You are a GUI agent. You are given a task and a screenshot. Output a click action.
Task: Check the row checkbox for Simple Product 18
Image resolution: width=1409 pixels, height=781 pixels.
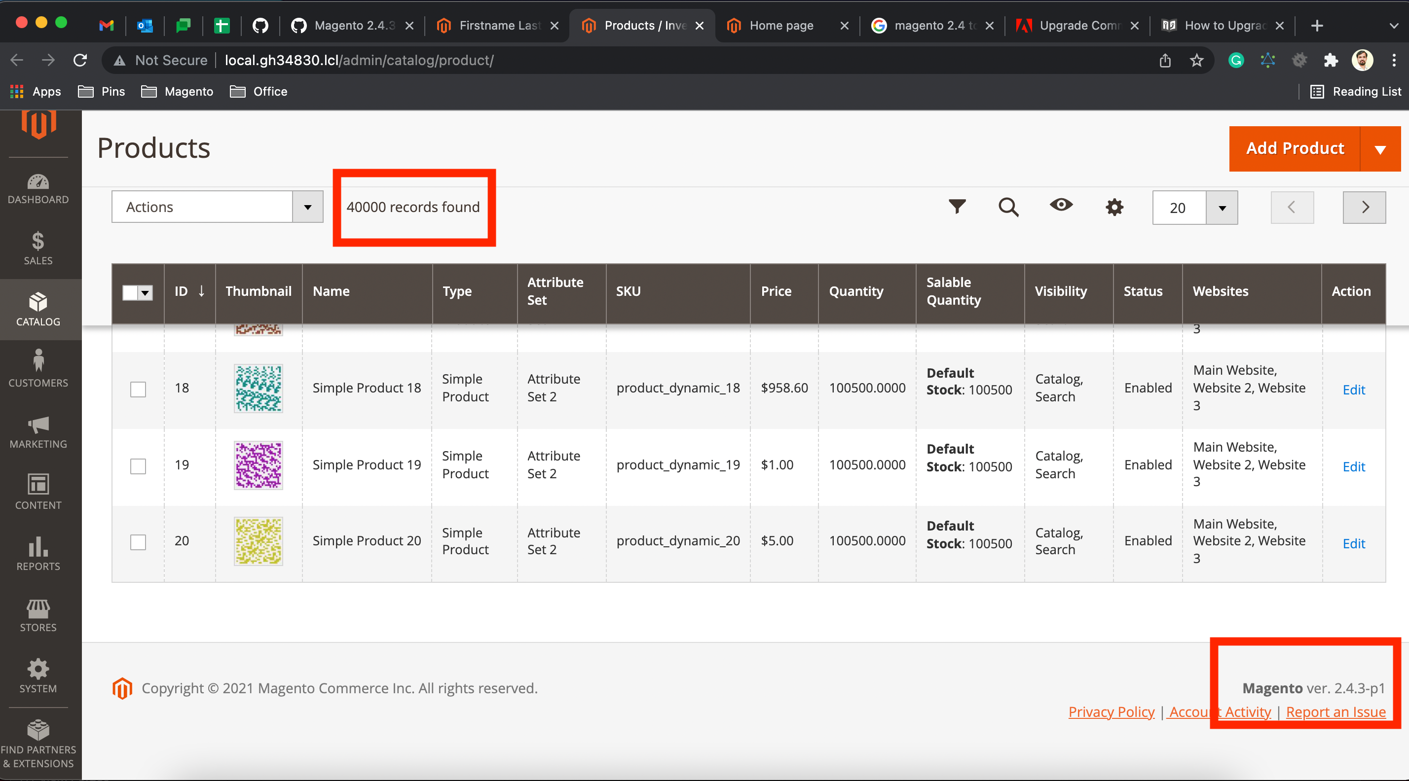137,389
